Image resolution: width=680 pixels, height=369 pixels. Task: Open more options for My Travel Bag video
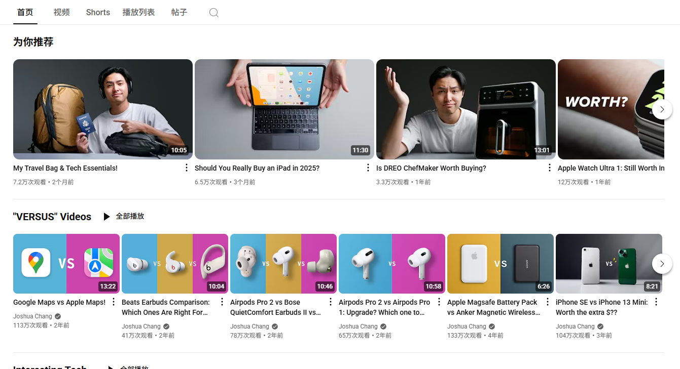(x=186, y=168)
